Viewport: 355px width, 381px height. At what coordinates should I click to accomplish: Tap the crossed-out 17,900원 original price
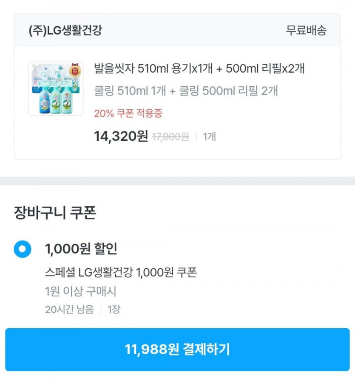pyautogui.click(x=170, y=136)
